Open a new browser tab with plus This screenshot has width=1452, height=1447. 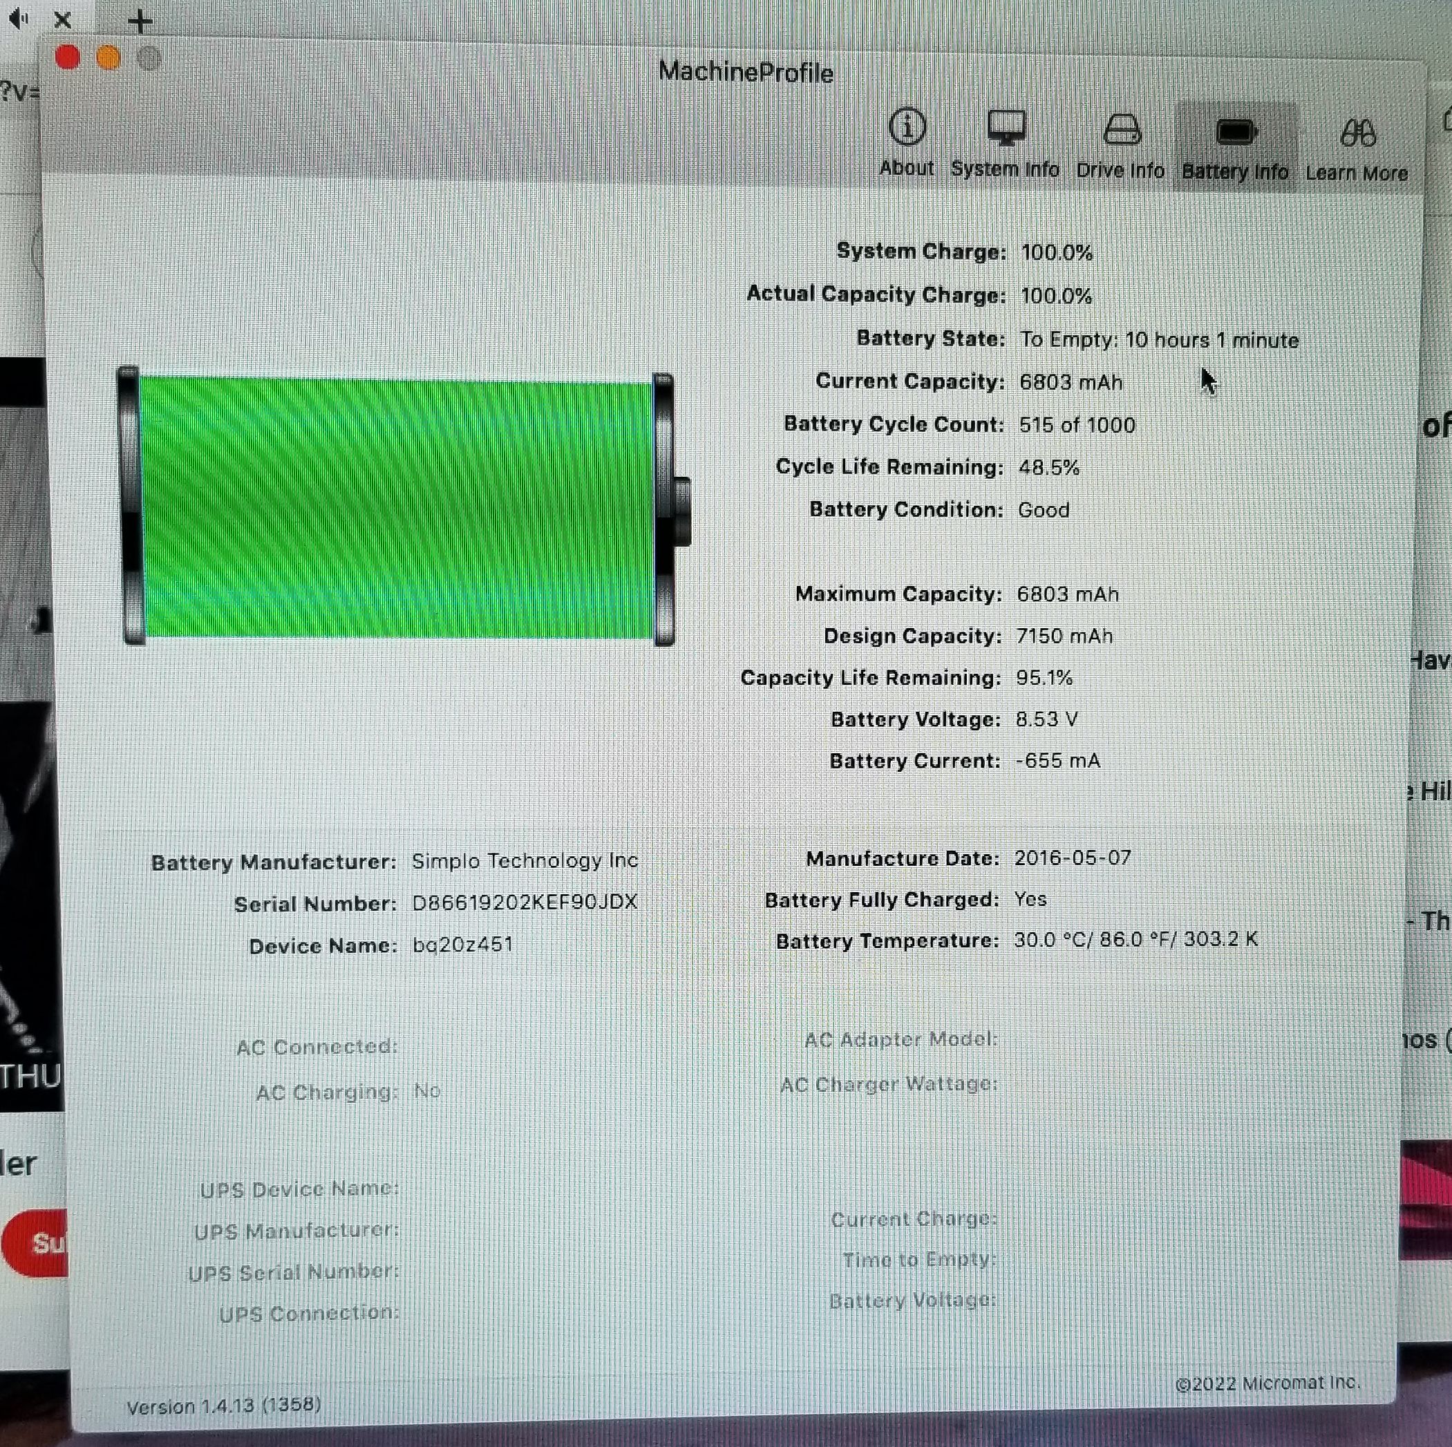click(x=140, y=21)
